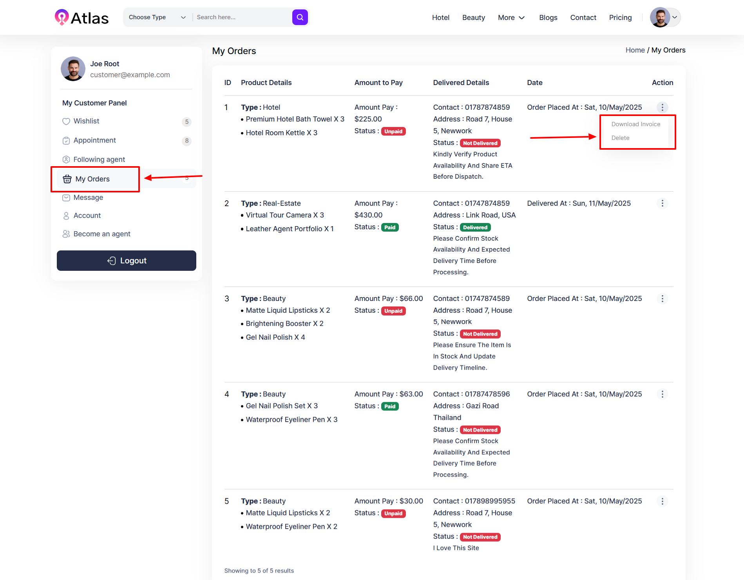Click the Following agent icon
Image resolution: width=744 pixels, height=580 pixels.
(x=66, y=159)
